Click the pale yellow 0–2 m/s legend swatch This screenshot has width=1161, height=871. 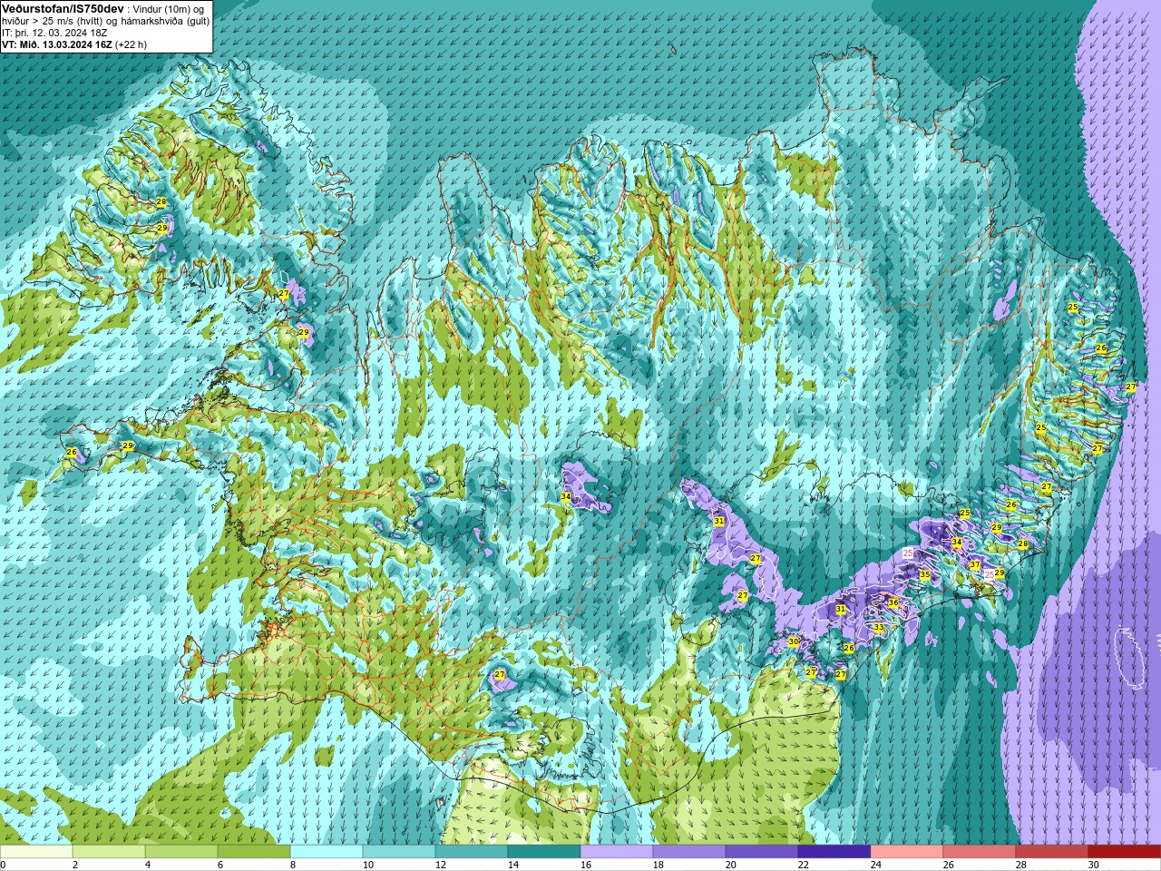click(x=36, y=852)
